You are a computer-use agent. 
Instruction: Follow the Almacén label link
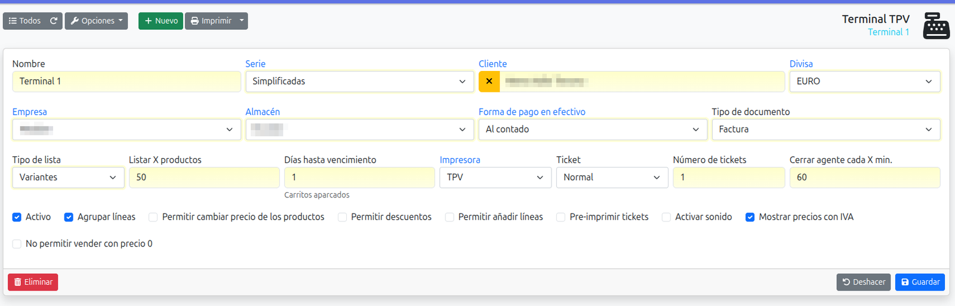point(263,112)
